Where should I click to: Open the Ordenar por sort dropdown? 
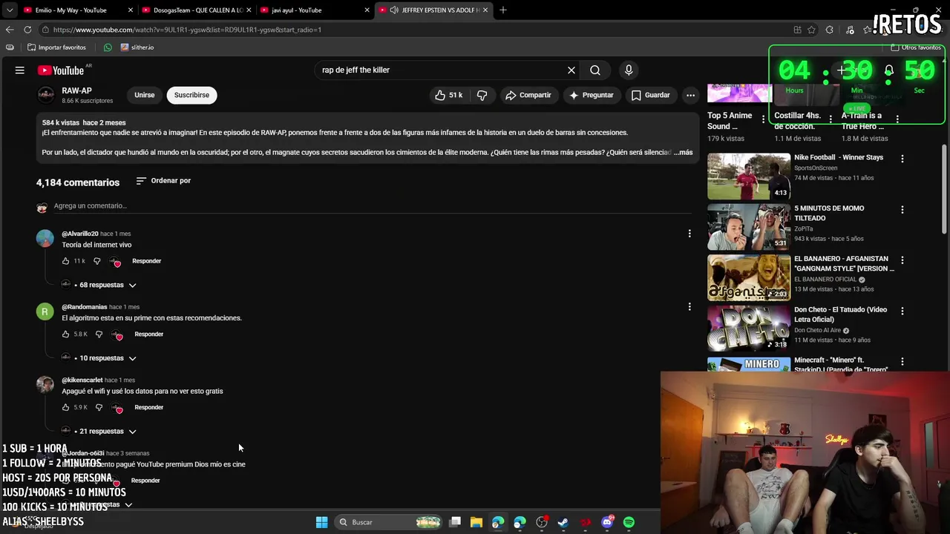tap(163, 181)
